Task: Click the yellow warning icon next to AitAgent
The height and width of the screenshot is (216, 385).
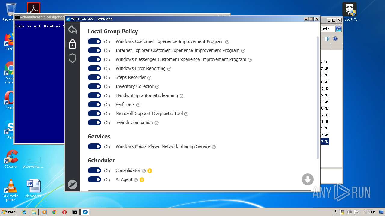Action: (x=142, y=180)
